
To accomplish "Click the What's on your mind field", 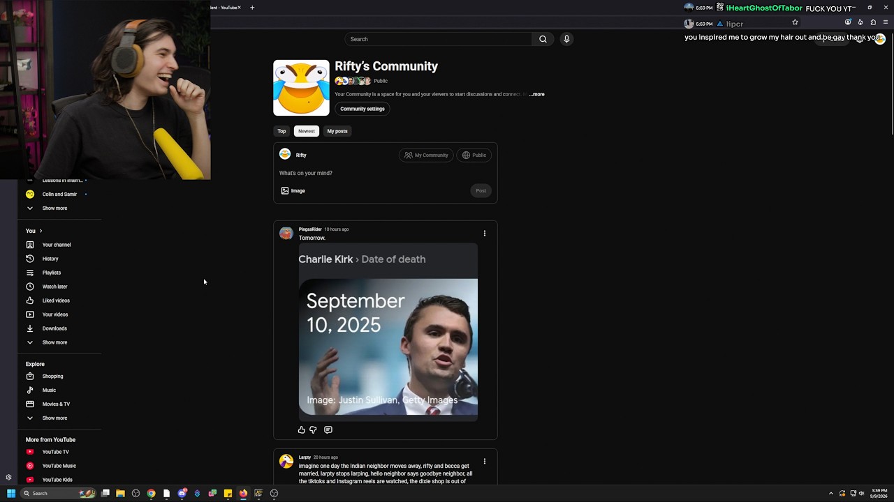I will tap(386, 173).
